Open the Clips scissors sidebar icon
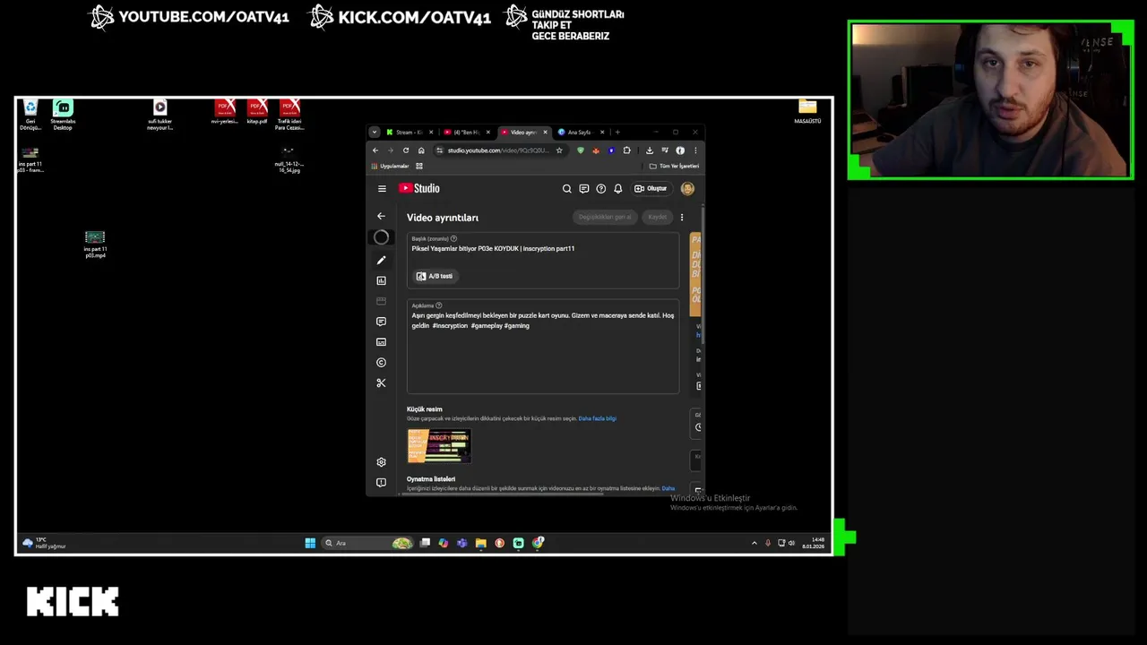 pyautogui.click(x=381, y=383)
